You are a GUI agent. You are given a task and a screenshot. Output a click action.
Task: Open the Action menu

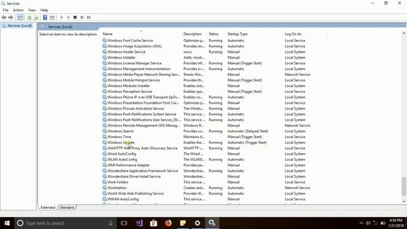click(18, 10)
